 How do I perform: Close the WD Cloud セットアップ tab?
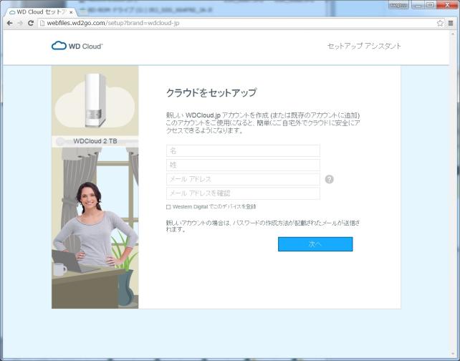point(71,12)
